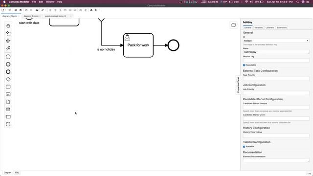Pick the Task rectangle in palette
The width and height of the screenshot is (313, 176).
8,87
